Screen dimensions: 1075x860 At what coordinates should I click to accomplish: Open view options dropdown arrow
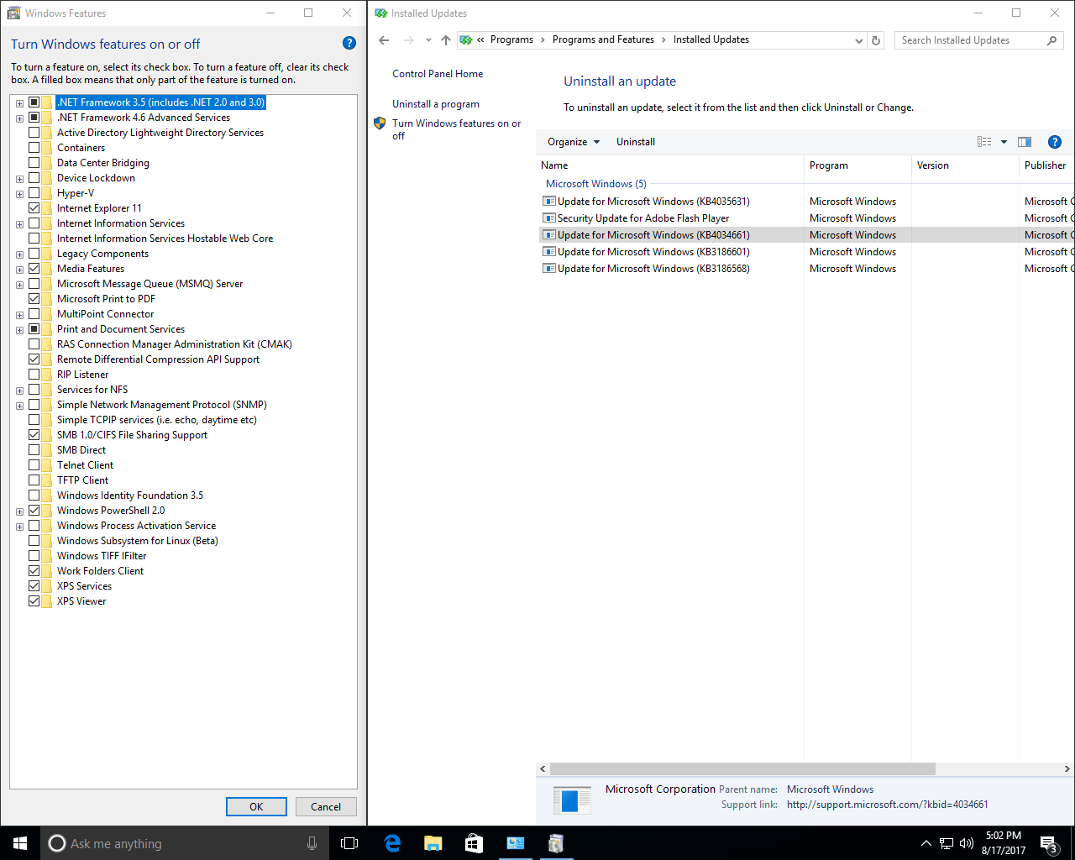(x=1004, y=142)
